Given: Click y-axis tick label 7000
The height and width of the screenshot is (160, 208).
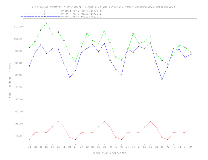Looking at the screenshot, I should 18,99.
